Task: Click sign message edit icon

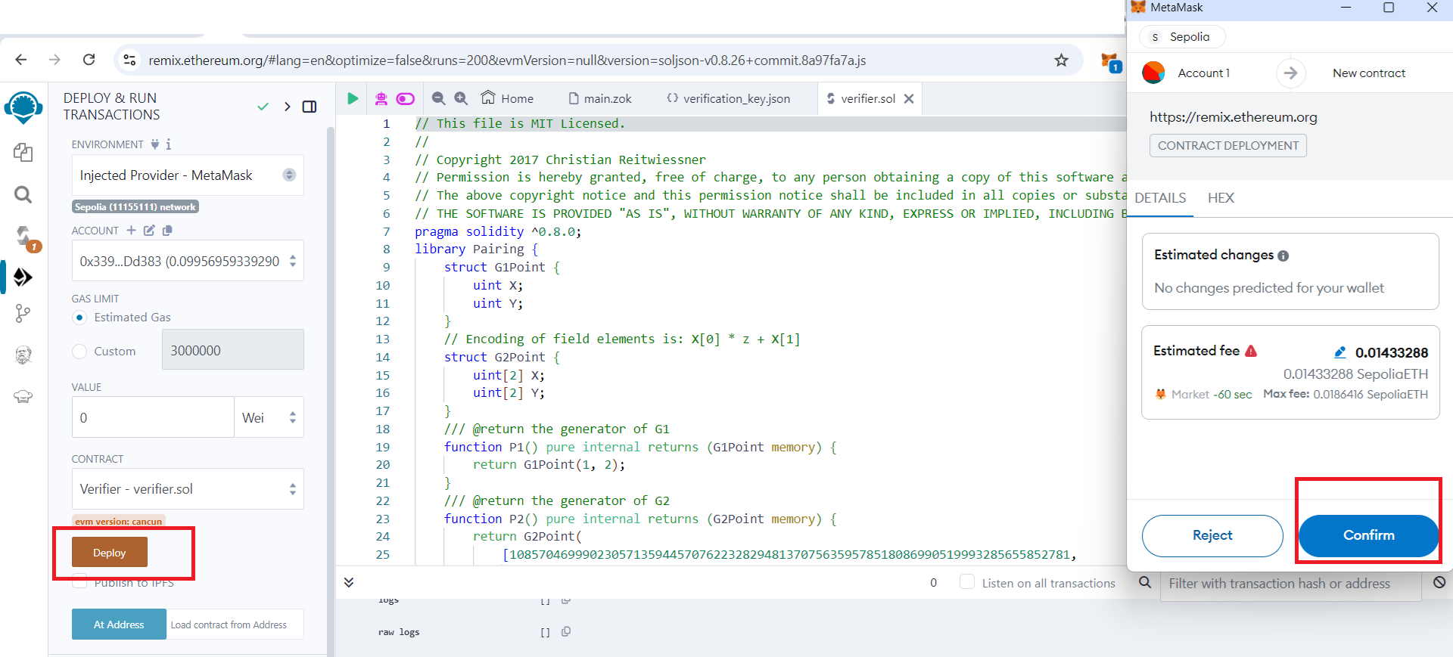Action: (x=149, y=230)
